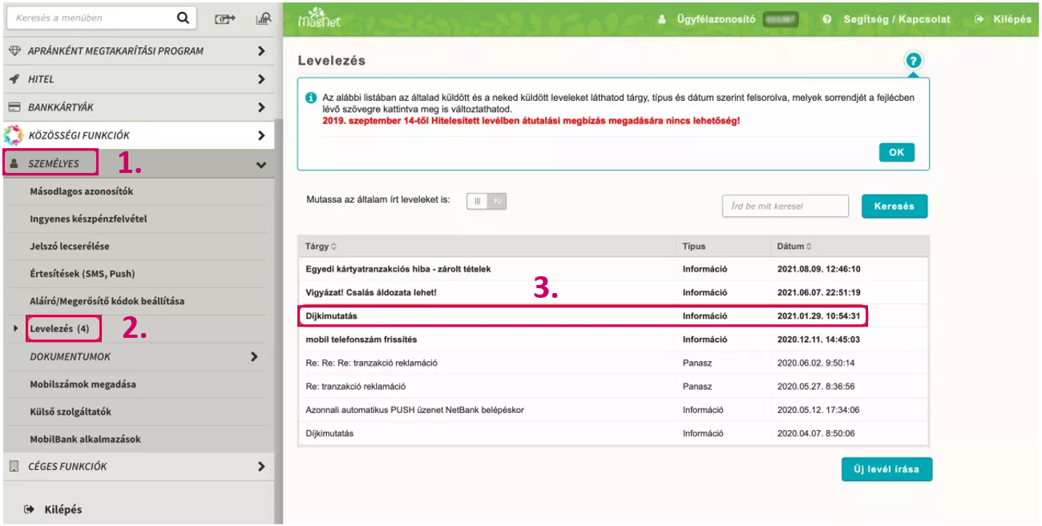Click the blue info icon in notice box

(x=311, y=98)
